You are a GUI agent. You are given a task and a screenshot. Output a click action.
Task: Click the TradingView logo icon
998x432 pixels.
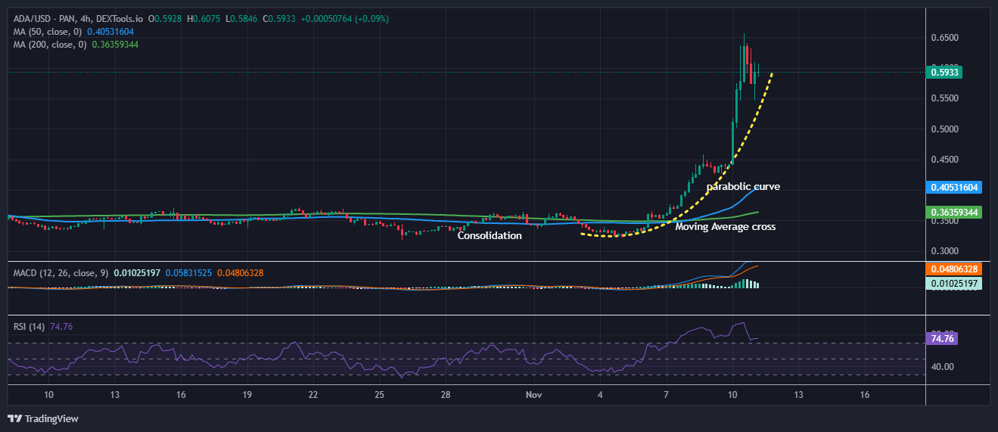(x=14, y=418)
